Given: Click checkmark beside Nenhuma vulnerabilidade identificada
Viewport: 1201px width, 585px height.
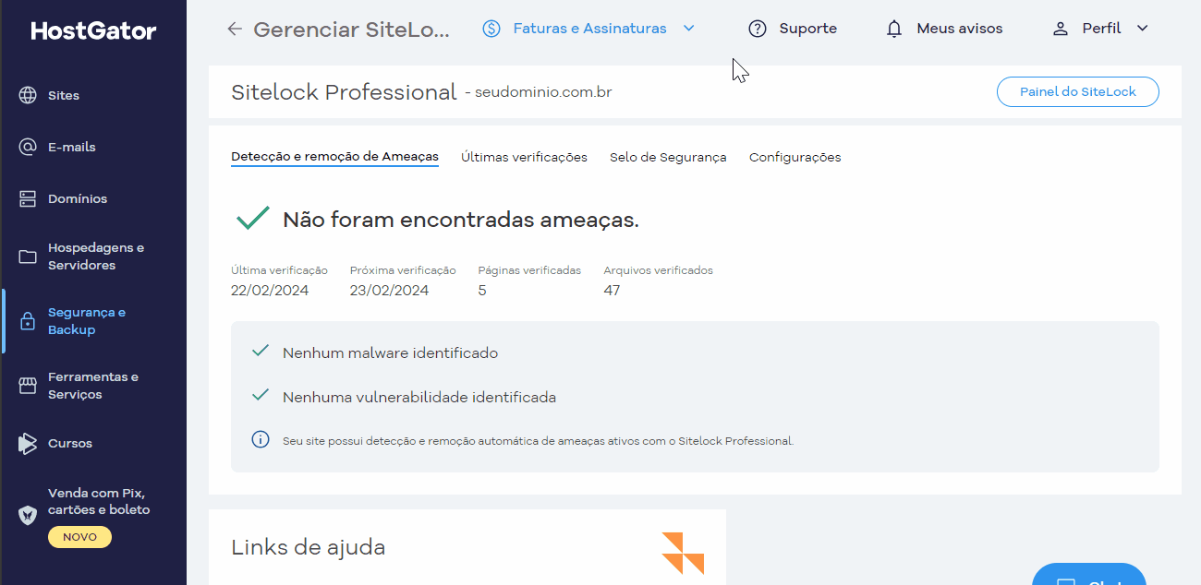Looking at the screenshot, I should (261, 396).
